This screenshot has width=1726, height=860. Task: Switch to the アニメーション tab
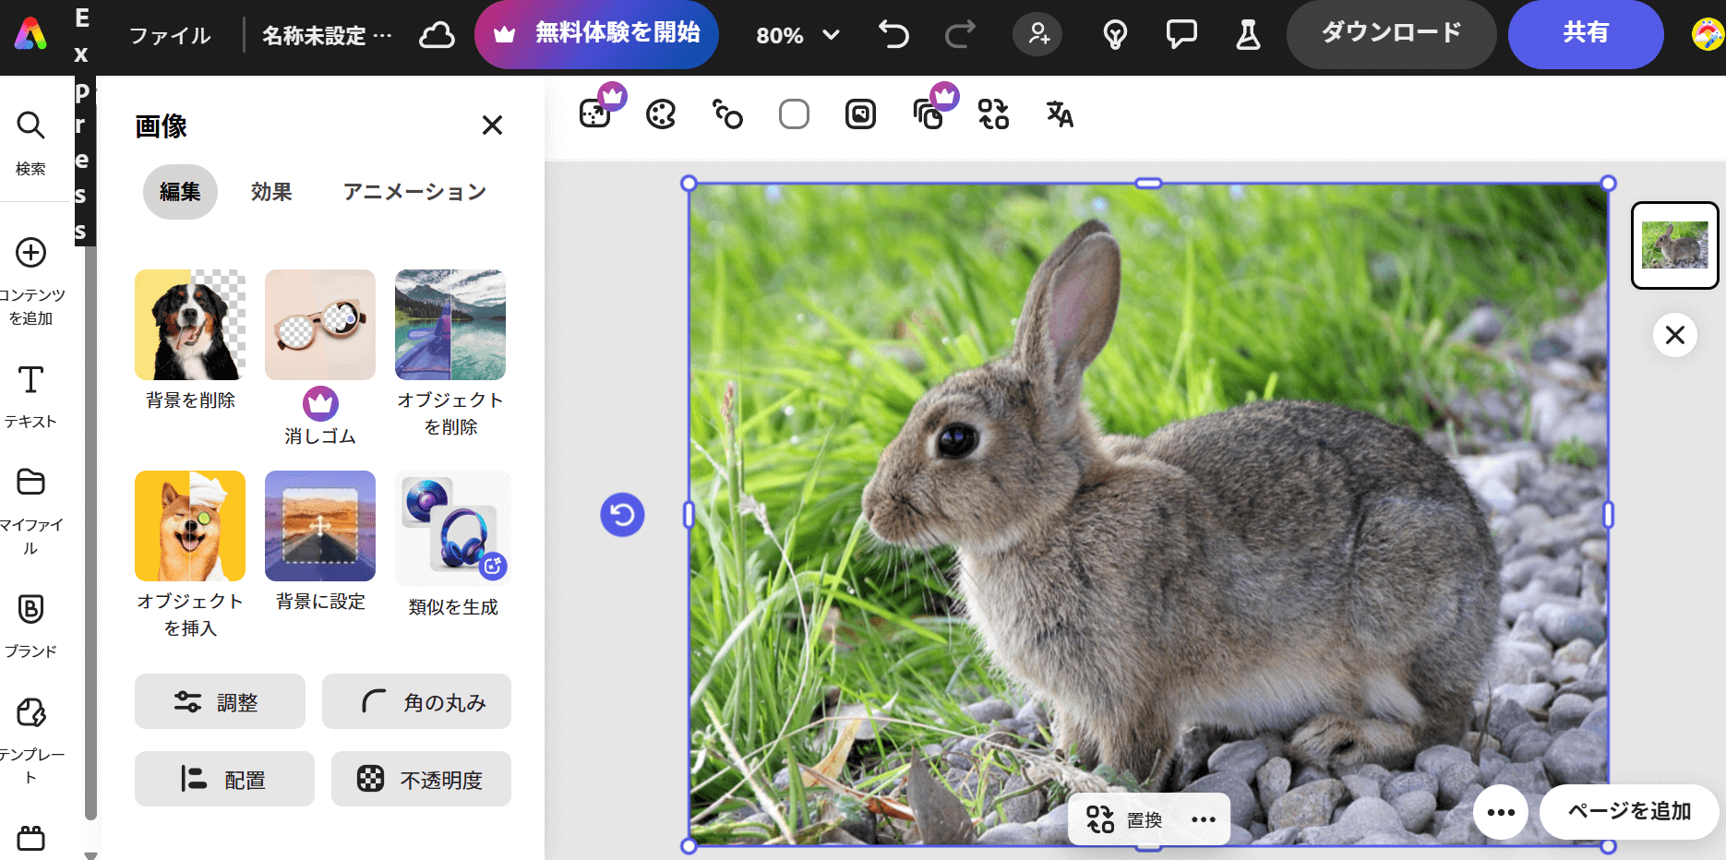pyautogui.click(x=414, y=192)
